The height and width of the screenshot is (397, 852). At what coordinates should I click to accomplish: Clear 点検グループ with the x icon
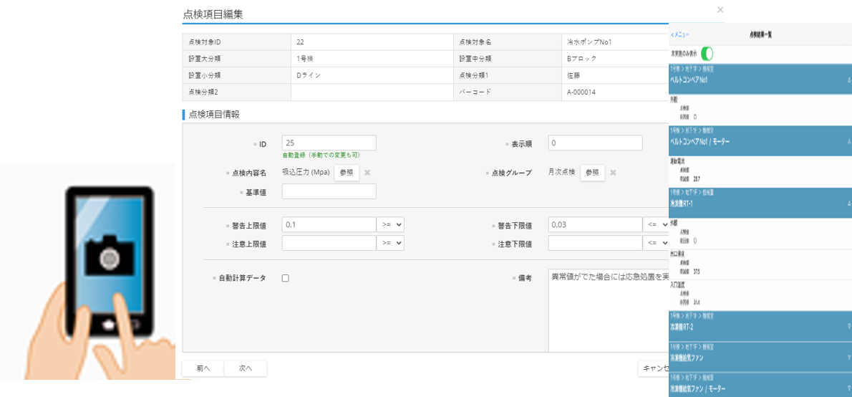[x=613, y=173]
